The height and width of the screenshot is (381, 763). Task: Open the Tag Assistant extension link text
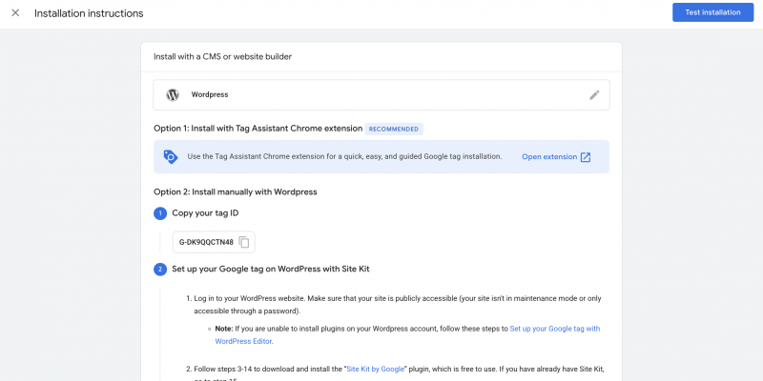click(x=548, y=157)
